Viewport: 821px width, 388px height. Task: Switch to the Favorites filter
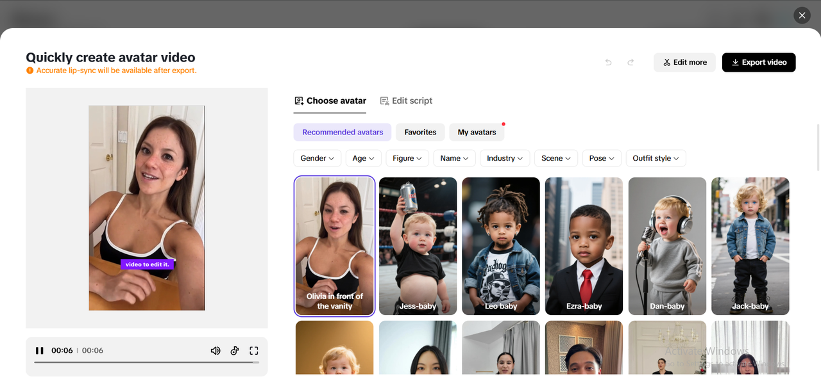tap(420, 132)
